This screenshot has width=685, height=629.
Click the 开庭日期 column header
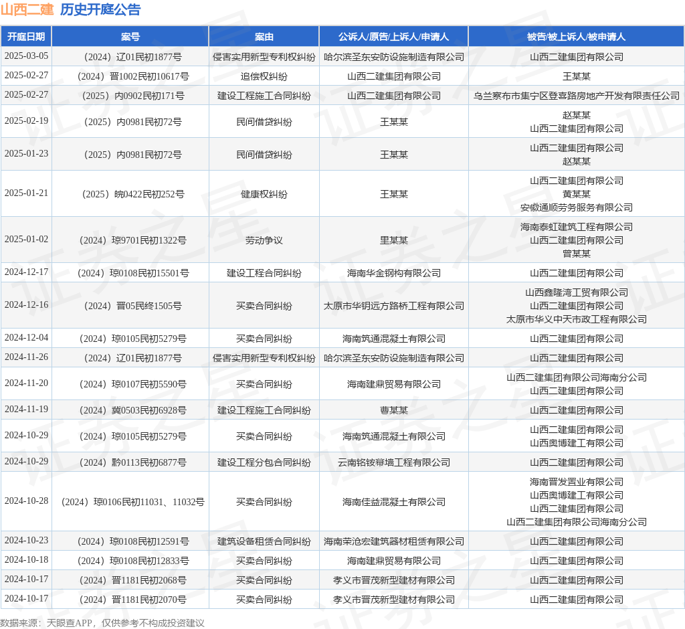tap(26, 37)
